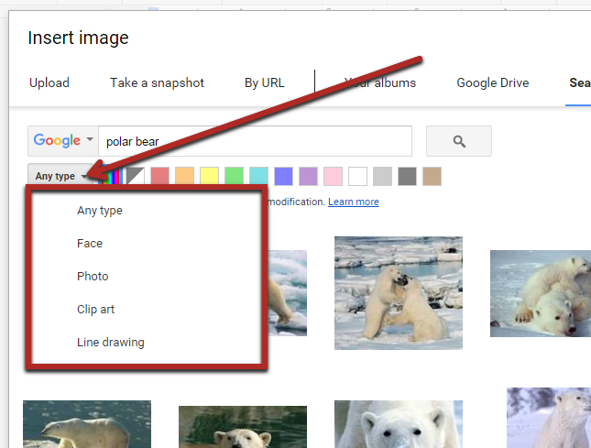Image resolution: width=591 pixels, height=448 pixels.
Task: Open the Any type filter dropdown
Action: tap(61, 176)
